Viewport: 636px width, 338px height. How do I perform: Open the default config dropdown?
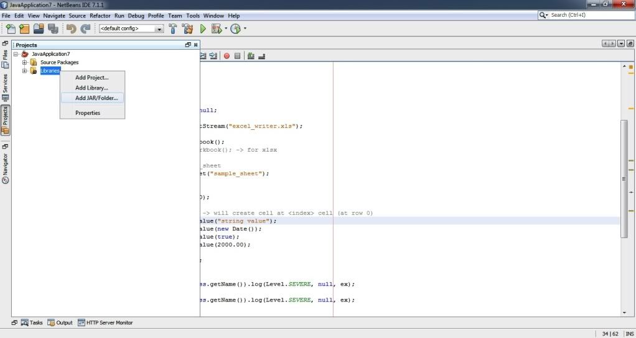(159, 29)
